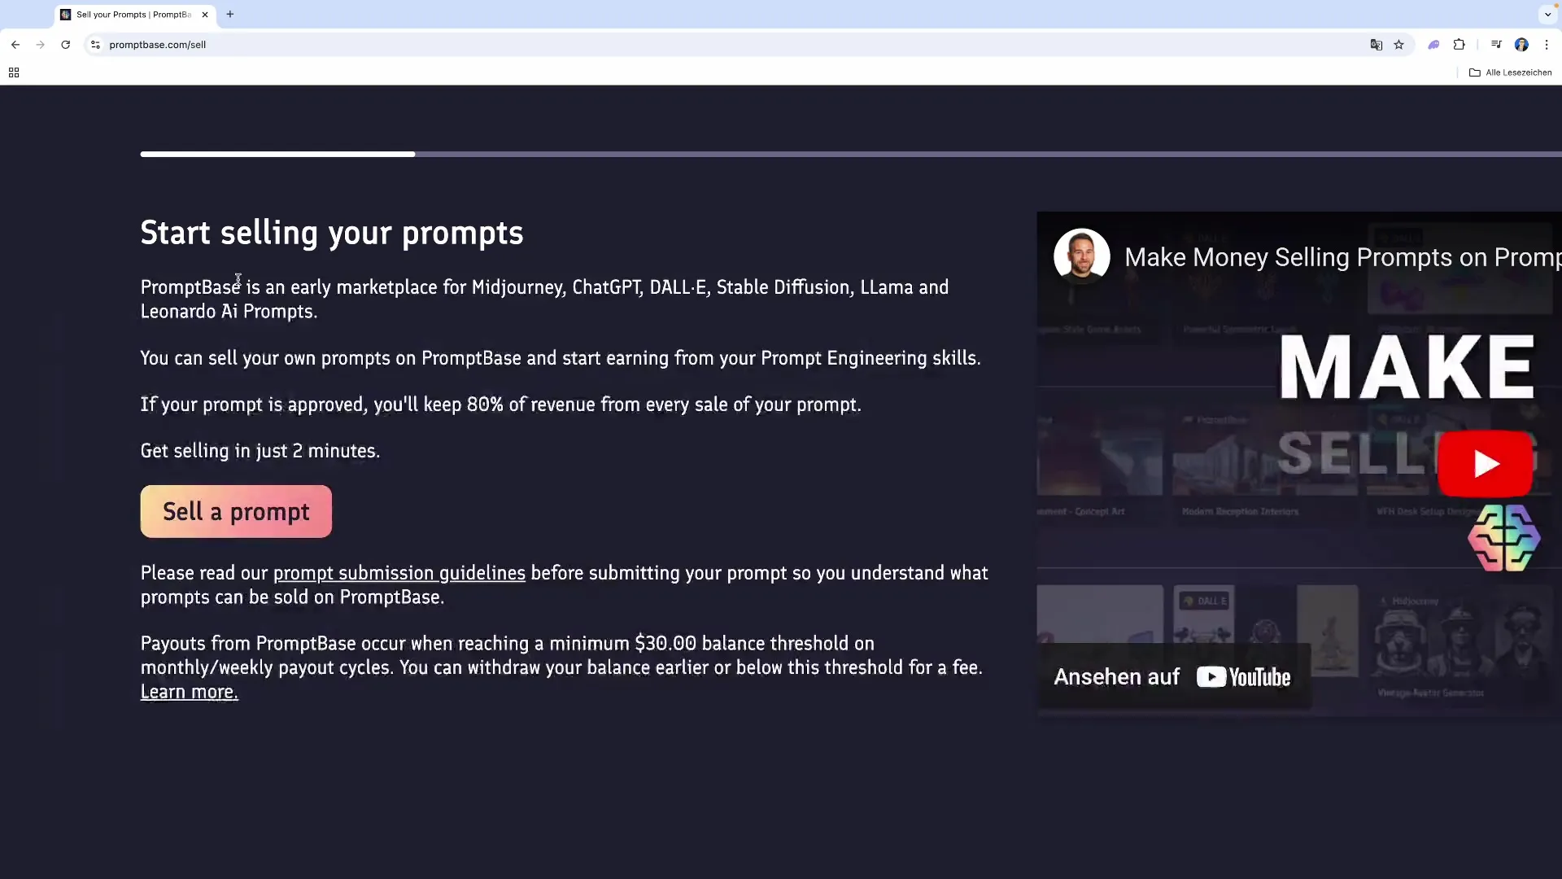Open the Chrome three-dot menu
1562x879 pixels.
coord(1547,45)
